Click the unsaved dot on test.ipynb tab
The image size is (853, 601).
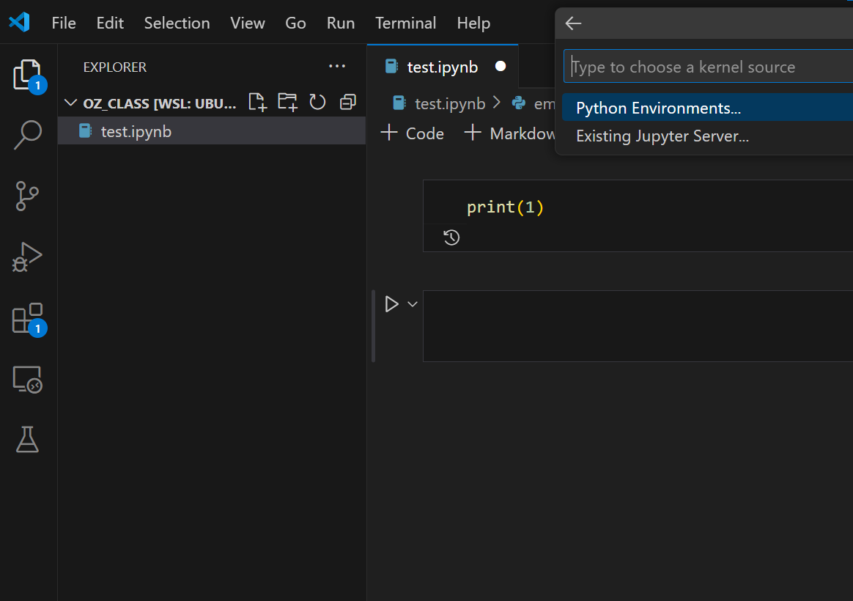501,67
